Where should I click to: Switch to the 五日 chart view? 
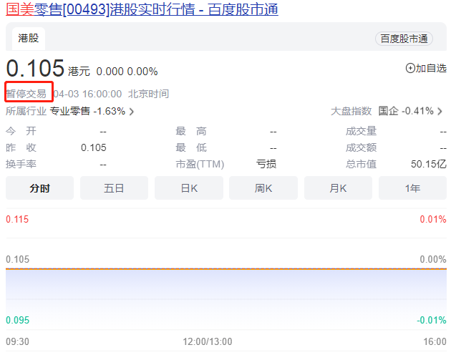coord(114,188)
